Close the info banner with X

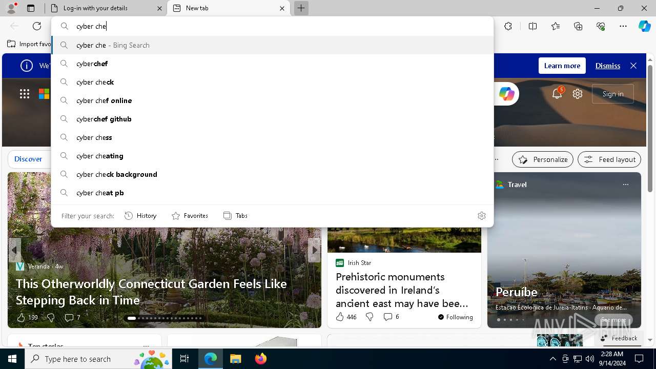click(633, 66)
